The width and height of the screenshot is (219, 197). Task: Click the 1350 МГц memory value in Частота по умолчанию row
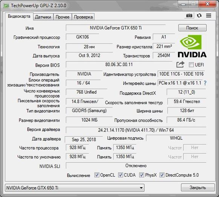(125, 157)
